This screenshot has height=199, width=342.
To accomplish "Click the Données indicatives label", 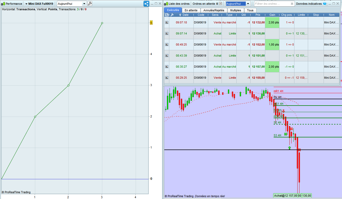I will [309, 4].
